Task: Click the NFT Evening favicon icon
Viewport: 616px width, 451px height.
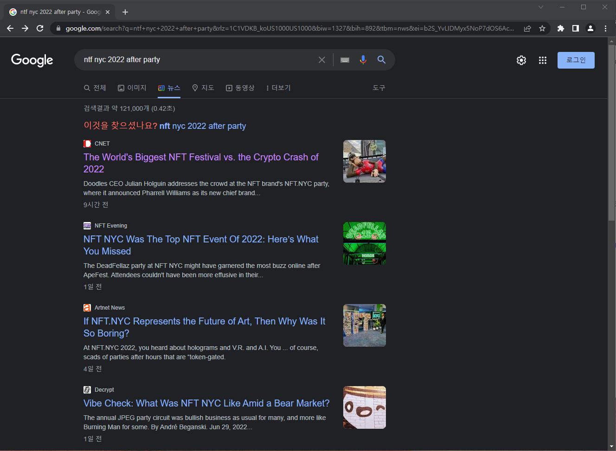Action: click(x=87, y=226)
